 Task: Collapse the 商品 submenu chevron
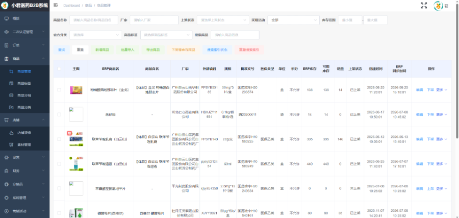43,59
